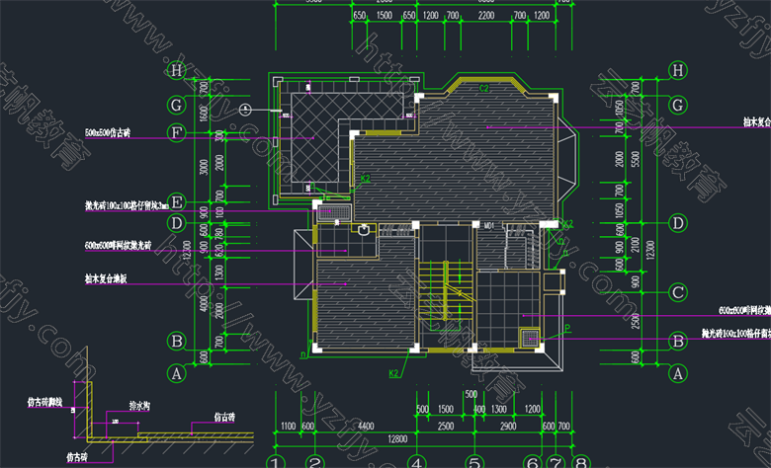771x468 pixels.
Task: Select the green P leader label
Action: point(567,328)
